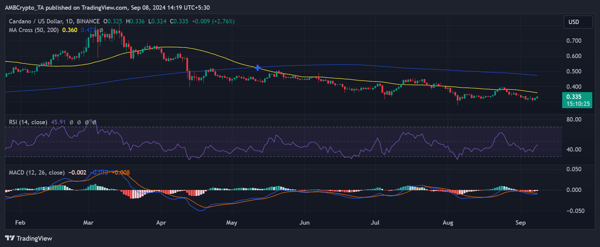Click the RSI 40.00 axis label

point(574,150)
